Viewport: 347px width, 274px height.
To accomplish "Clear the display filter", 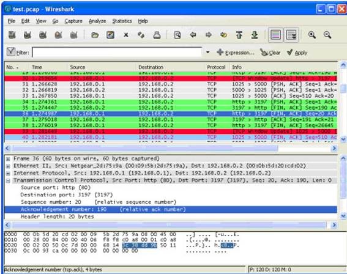I will click(x=271, y=53).
